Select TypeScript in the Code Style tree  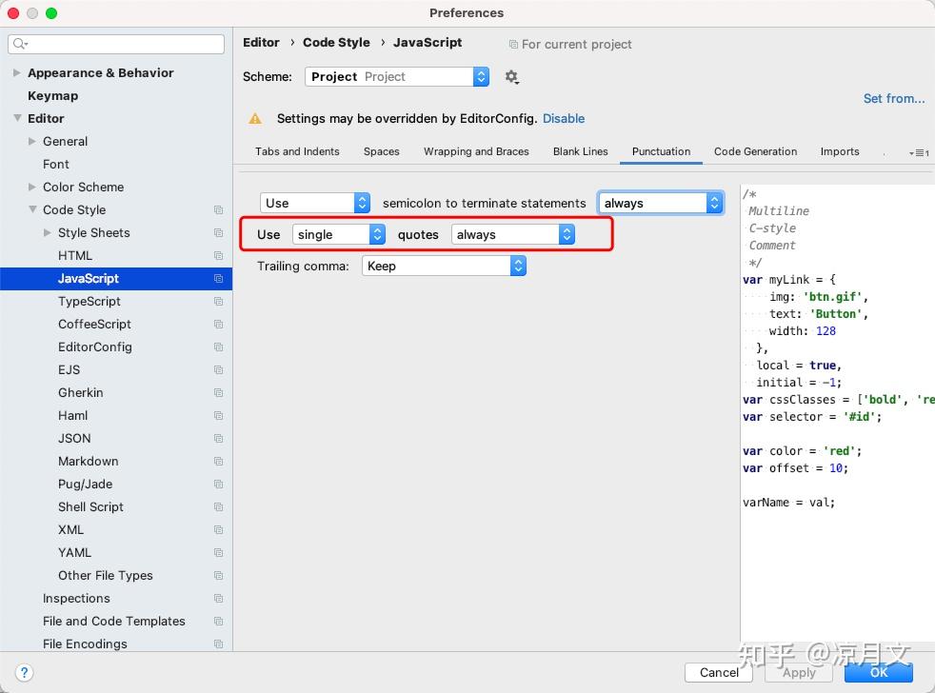[x=90, y=302]
